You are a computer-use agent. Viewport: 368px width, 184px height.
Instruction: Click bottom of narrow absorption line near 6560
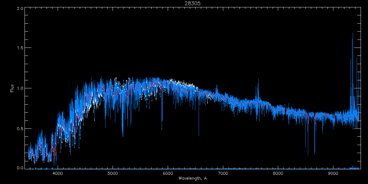(199, 135)
